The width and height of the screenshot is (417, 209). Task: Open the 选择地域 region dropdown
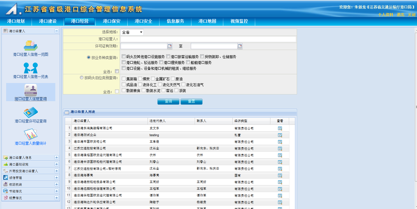pos(132,32)
